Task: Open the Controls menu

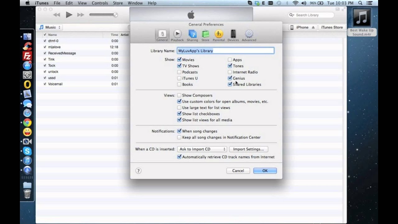Action: tap(100, 3)
